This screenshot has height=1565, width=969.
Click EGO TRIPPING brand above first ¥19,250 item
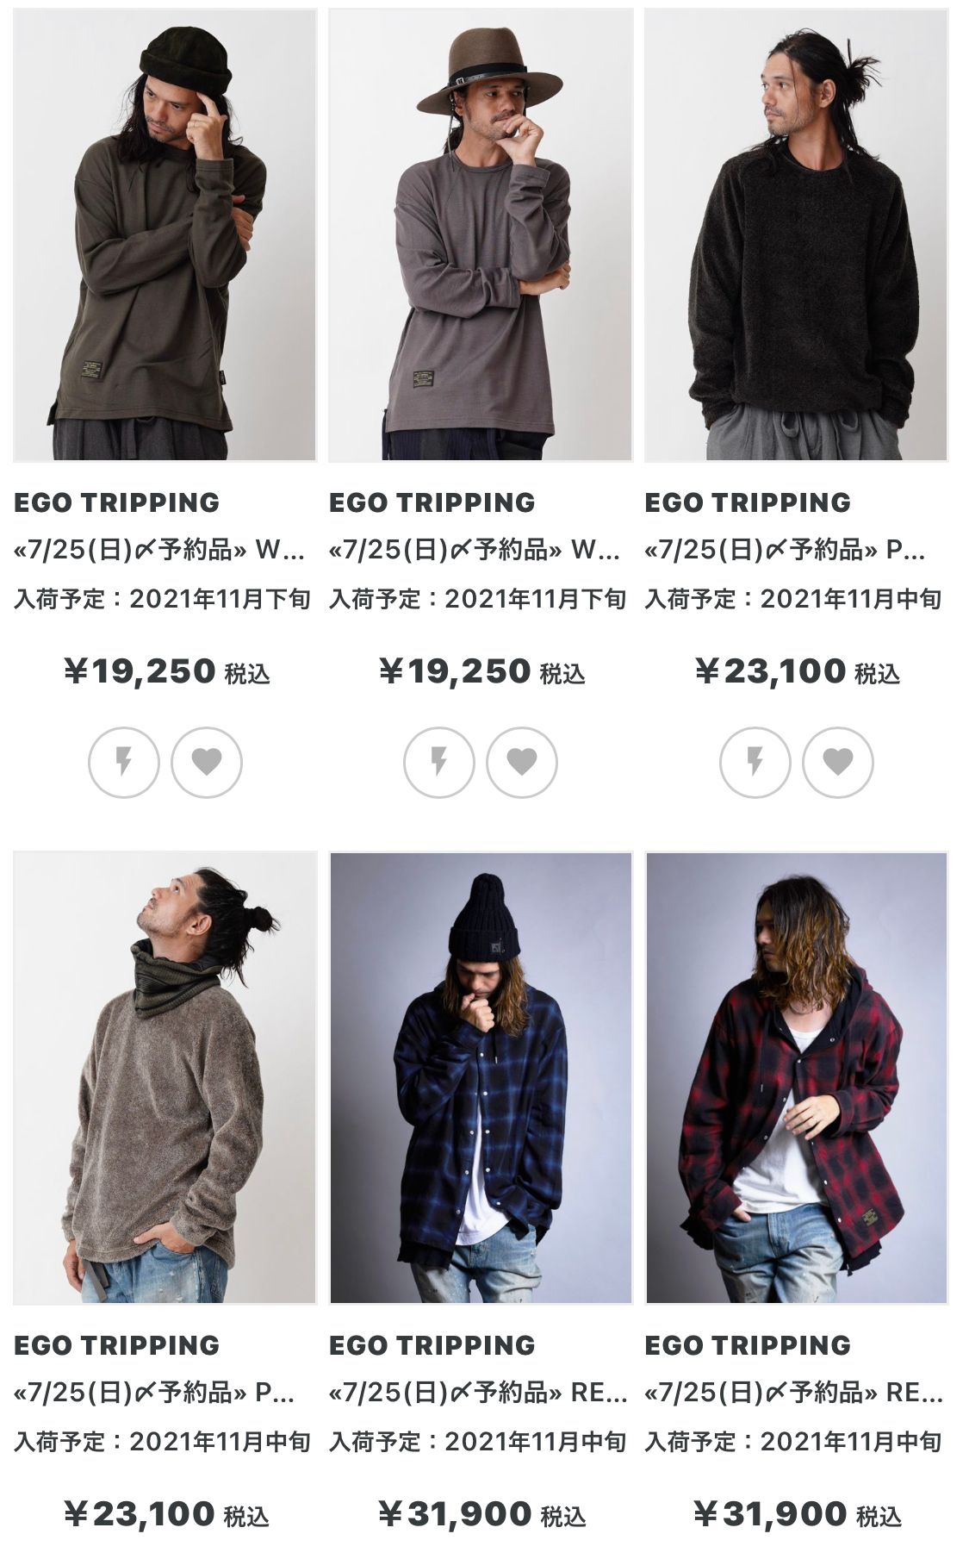click(117, 502)
